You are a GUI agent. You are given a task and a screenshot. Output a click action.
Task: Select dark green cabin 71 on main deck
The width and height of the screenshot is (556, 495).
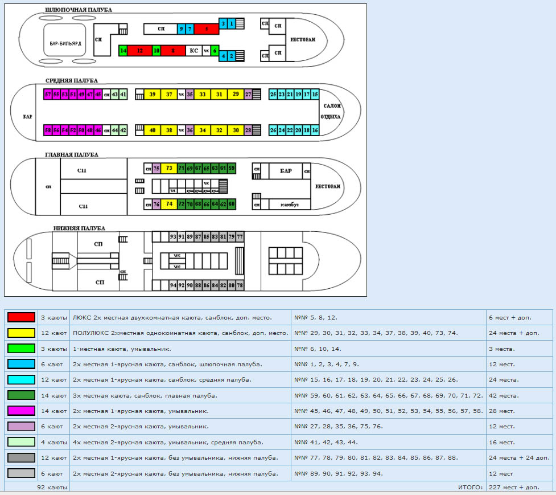tap(181, 168)
